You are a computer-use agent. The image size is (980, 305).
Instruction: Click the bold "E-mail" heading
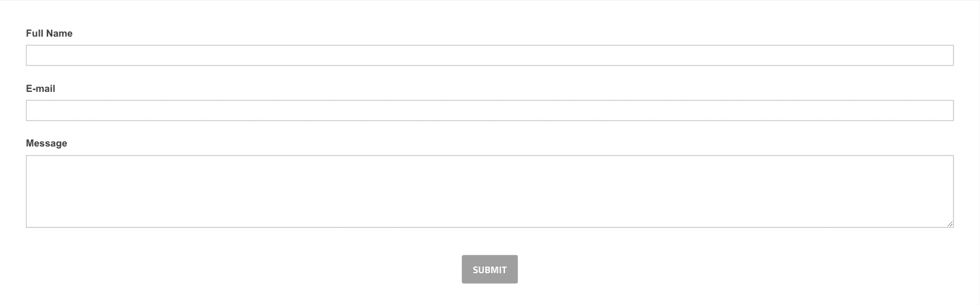pyautogui.click(x=40, y=89)
